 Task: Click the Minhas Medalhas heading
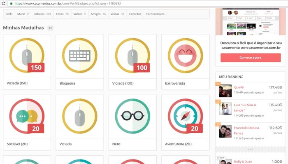(x=23, y=28)
